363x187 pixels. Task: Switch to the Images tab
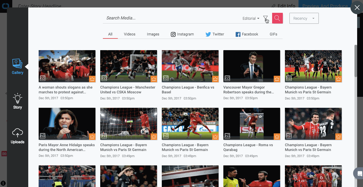tap(153, 34)
